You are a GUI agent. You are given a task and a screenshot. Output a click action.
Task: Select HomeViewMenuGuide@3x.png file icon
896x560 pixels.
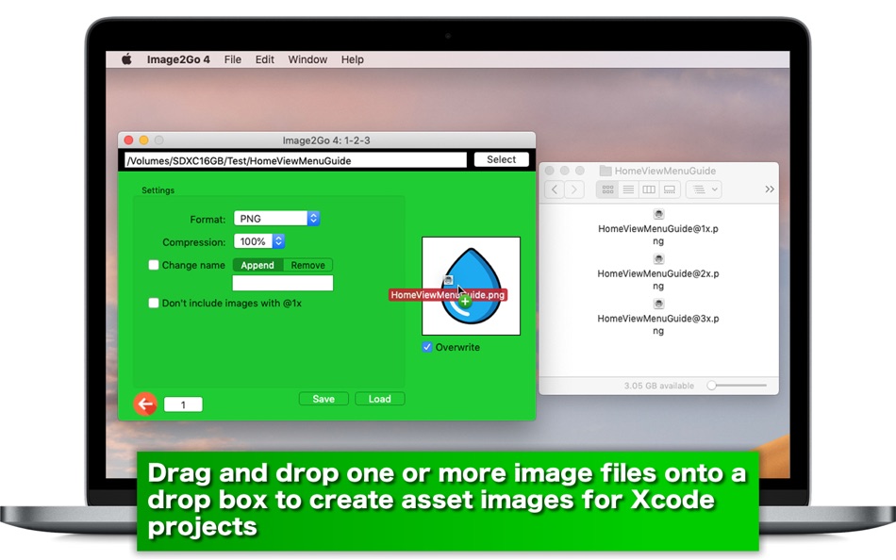point(658,304)
